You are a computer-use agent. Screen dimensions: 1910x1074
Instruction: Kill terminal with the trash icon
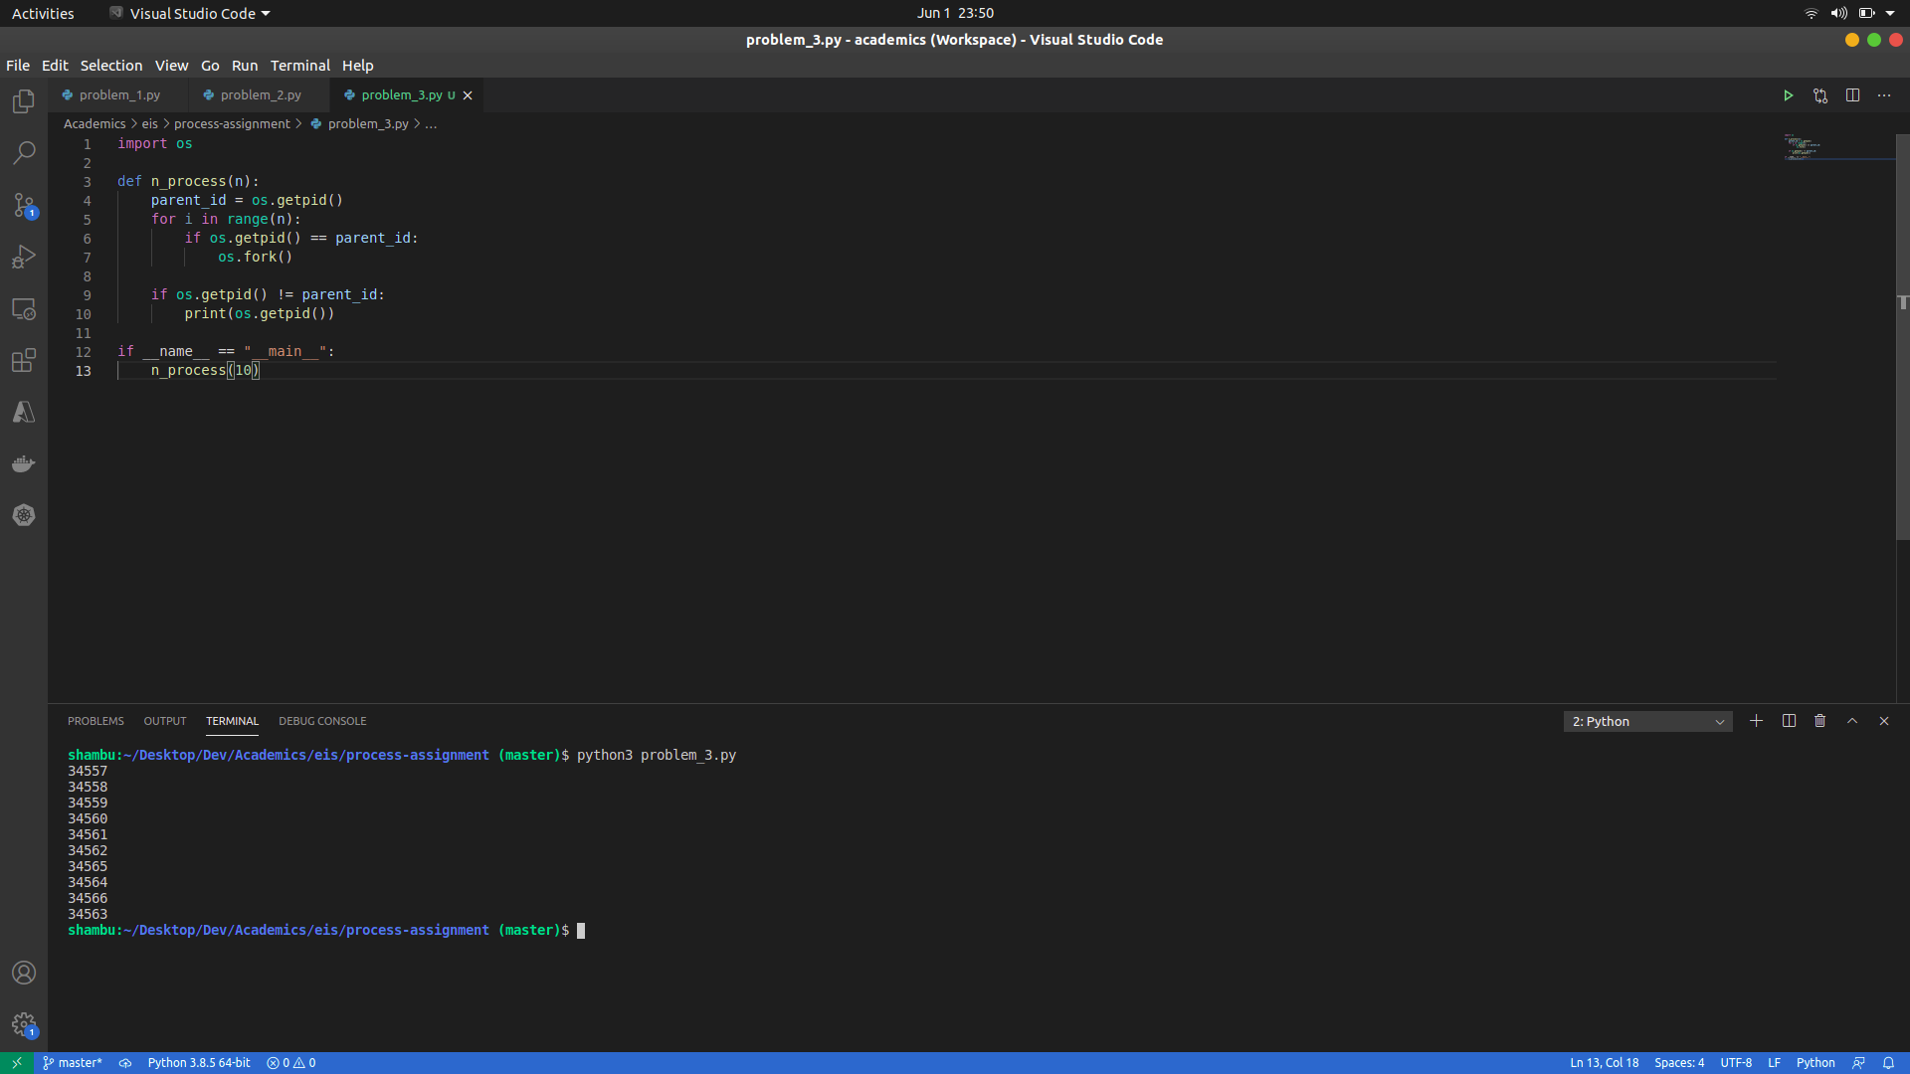click(x=1819, y=721)
